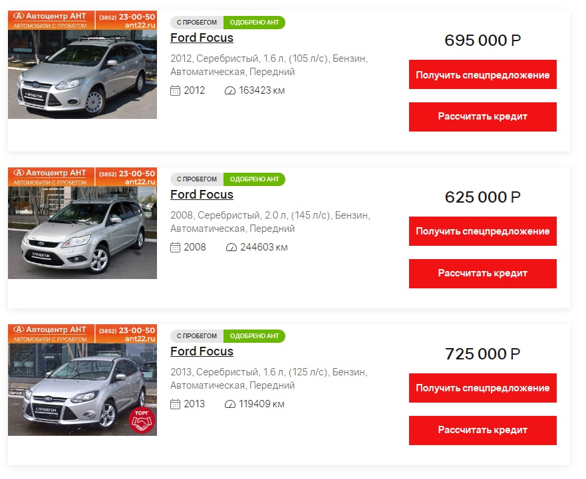The width and height of the screenshot is (586, 479).
Task: Click calendar icon beside year 2008
Action: (175, 247)
